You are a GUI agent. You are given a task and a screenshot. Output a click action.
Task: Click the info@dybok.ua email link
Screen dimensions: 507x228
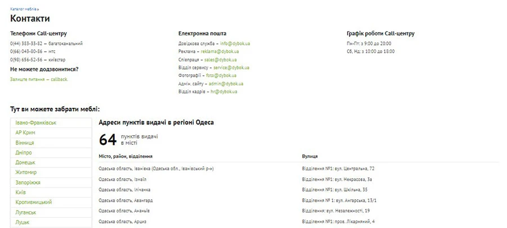(235, 43)
